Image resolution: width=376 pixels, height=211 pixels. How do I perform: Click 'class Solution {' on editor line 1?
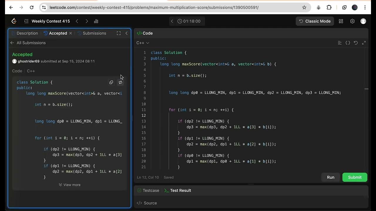pos(169,53)
